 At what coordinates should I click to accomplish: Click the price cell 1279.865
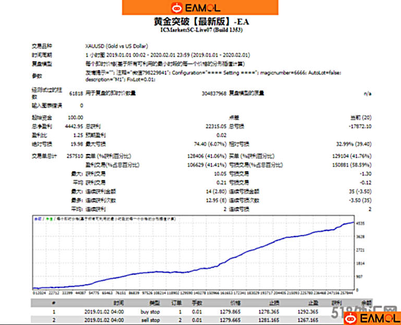[x=230, y=312]
